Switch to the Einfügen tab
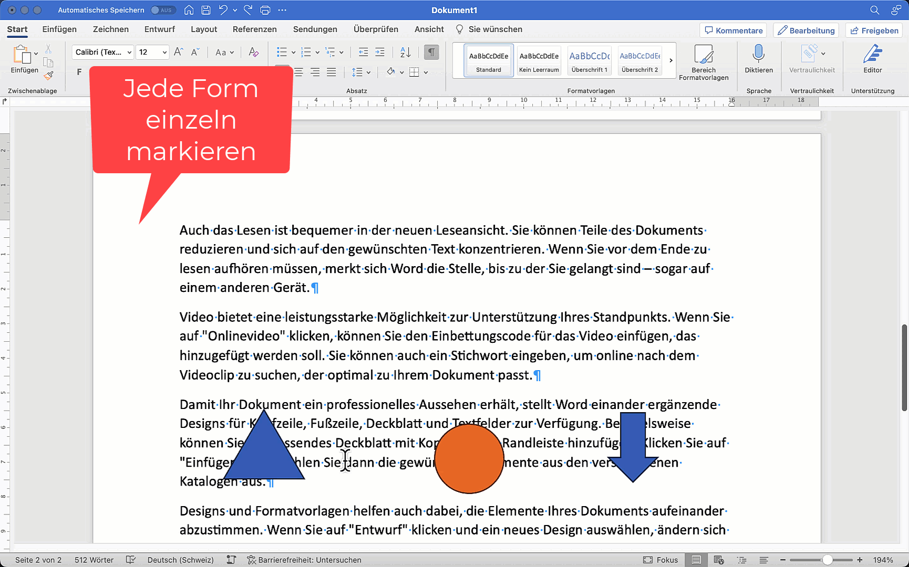The width and height of the screenshot is (909, 567). coord(59,29)
